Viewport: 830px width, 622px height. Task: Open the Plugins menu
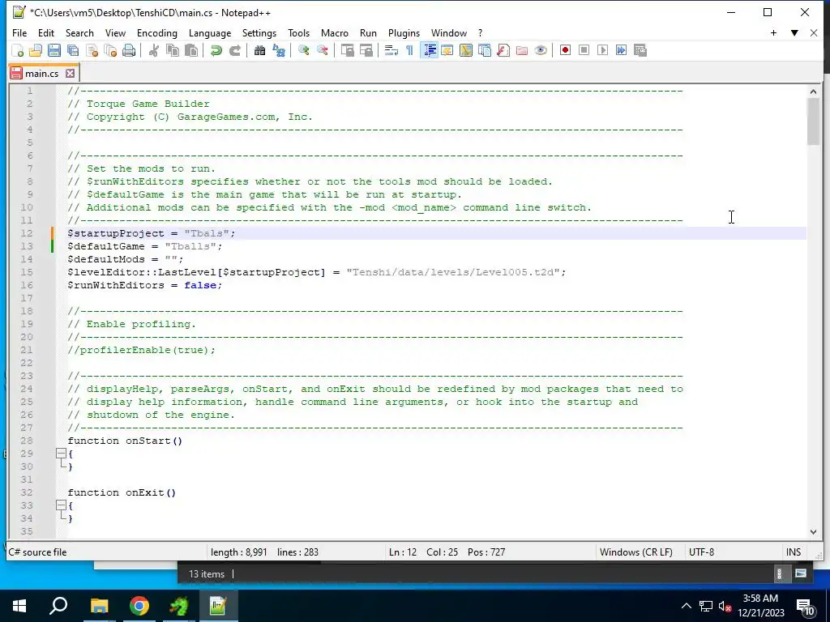tap(404, 32)
